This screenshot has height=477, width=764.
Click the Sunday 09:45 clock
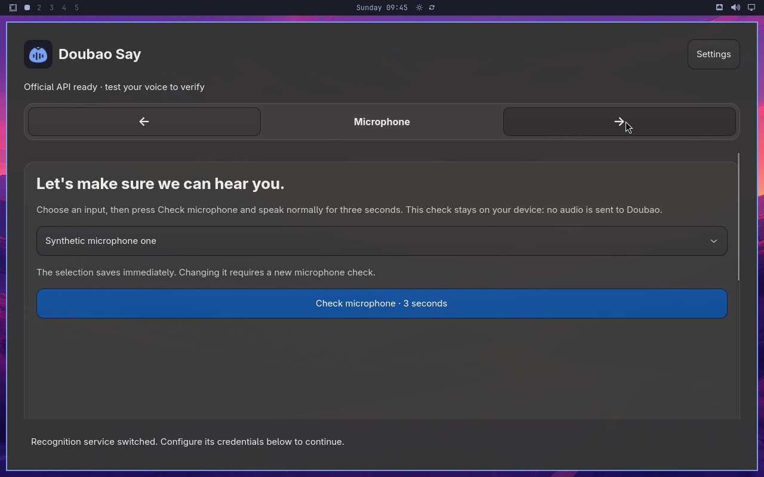pos(382,8)
